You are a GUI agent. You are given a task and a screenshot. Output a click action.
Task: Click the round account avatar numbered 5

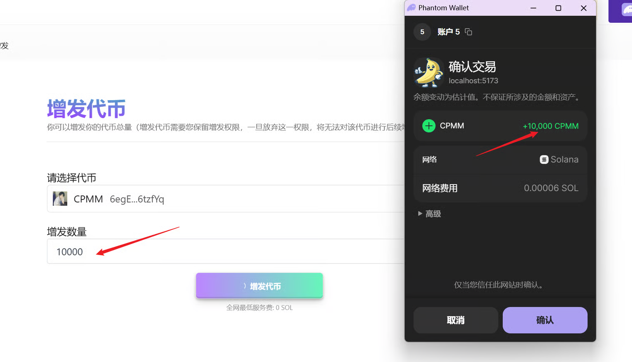[x=422, y=32]
